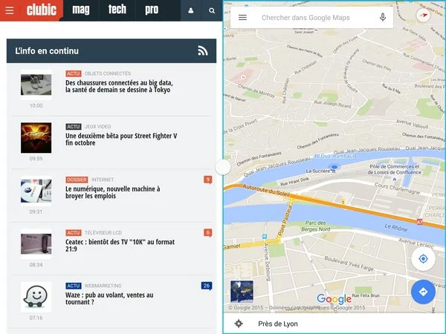
Task: Select the OBJETS CONNECTÉS category label
Action: [x=108, y=73]
